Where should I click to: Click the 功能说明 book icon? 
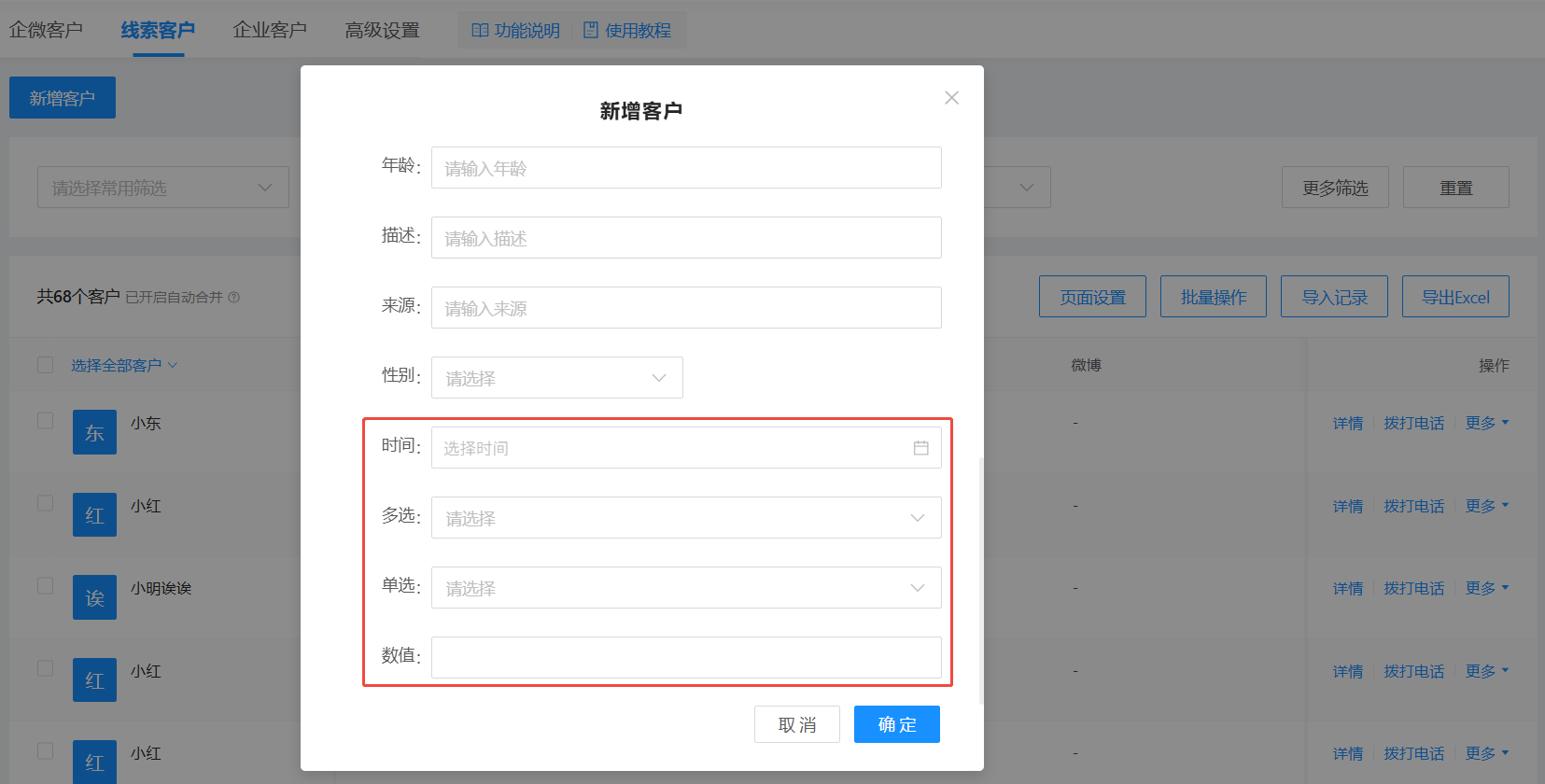point(480,30)
